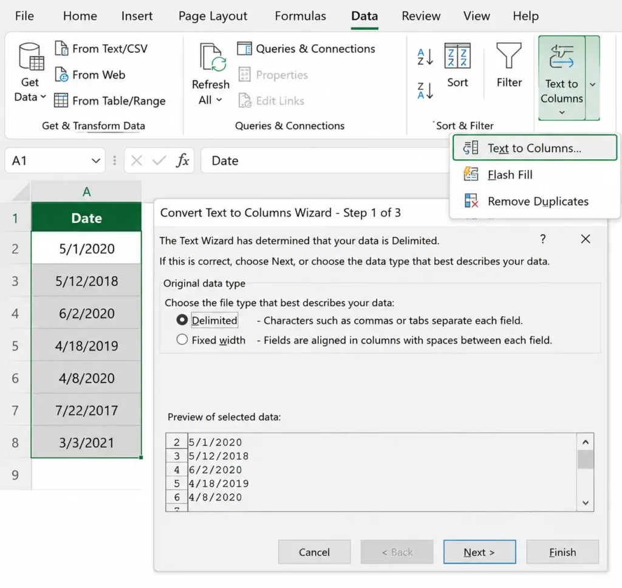Select the Fixed width radio option

pos(182,340)
